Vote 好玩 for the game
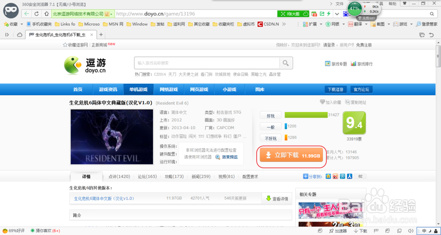441x235 pixels. (x=271, y=115)
